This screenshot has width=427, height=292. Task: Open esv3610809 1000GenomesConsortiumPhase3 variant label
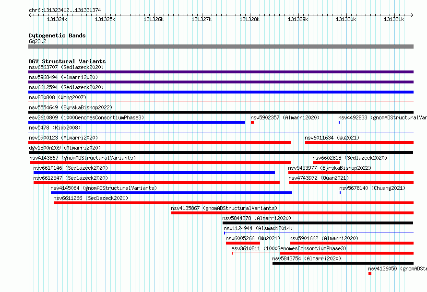pyautogui.click(x=86, y=117)
